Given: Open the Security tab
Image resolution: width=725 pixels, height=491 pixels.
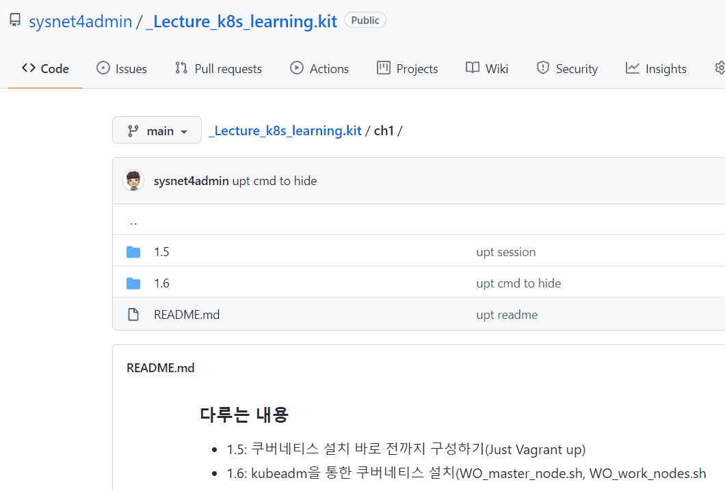Looking at the screenshot, I should click(567, 68).
